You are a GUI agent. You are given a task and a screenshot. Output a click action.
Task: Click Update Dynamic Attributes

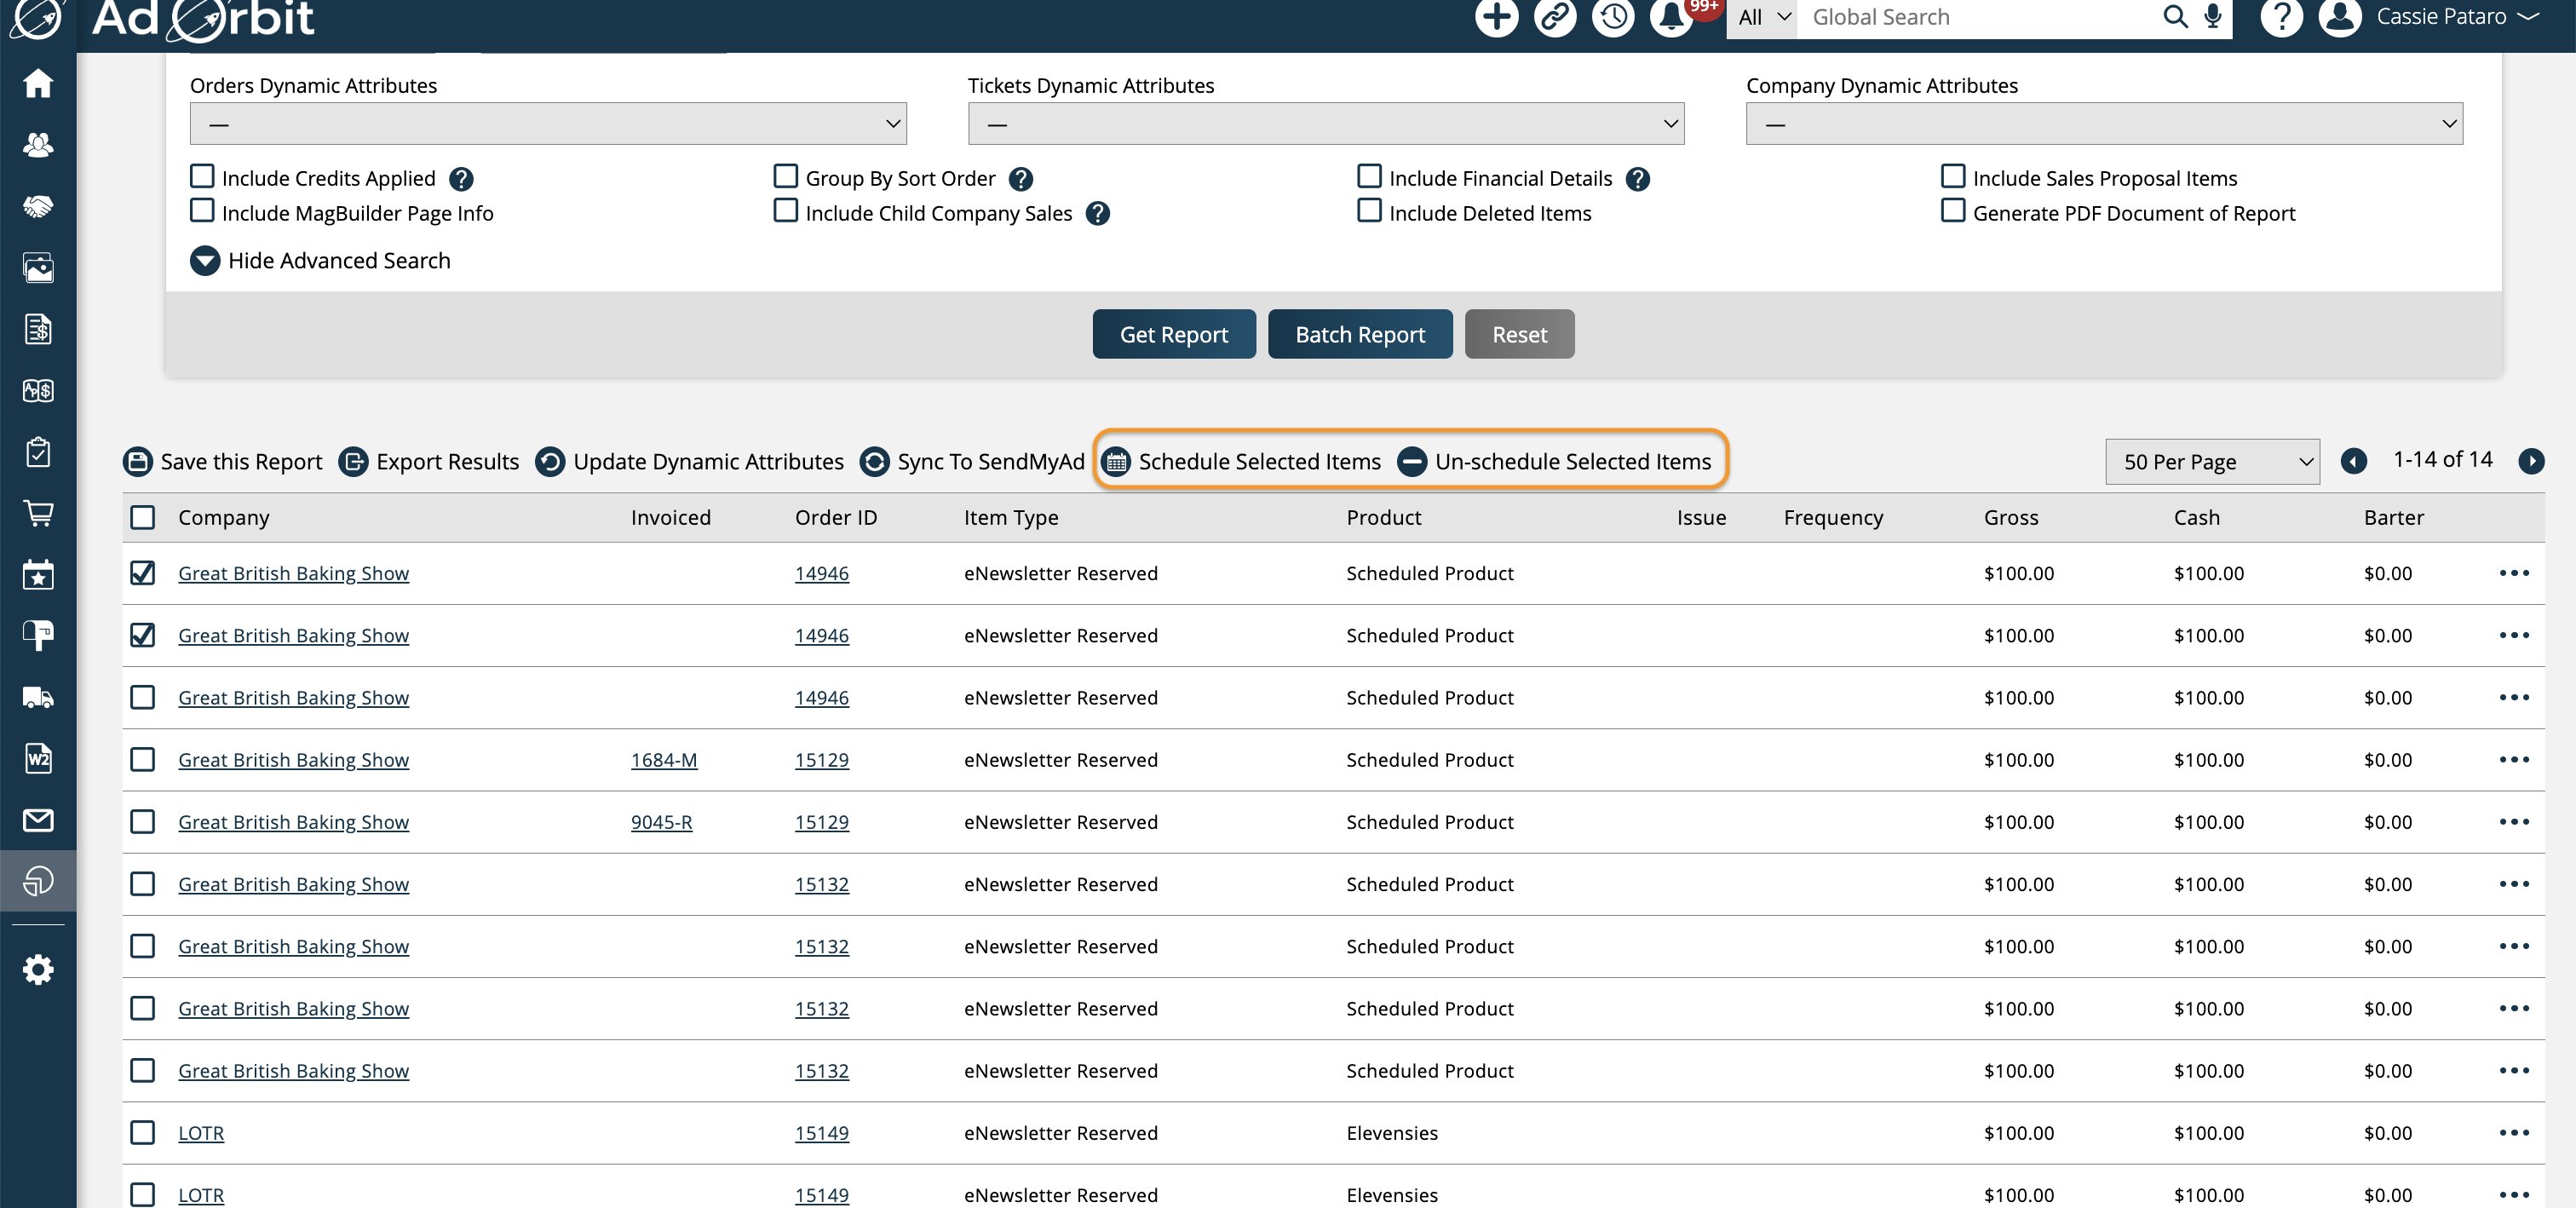(690, 462)
